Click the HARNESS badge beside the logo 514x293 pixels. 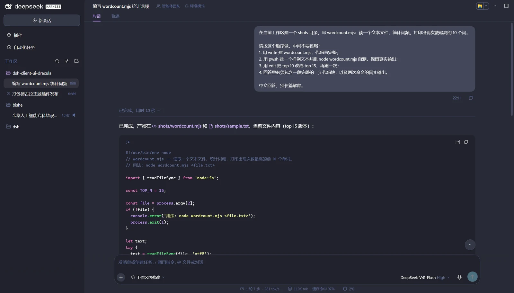pyautogui.click(x=53, y=6)
